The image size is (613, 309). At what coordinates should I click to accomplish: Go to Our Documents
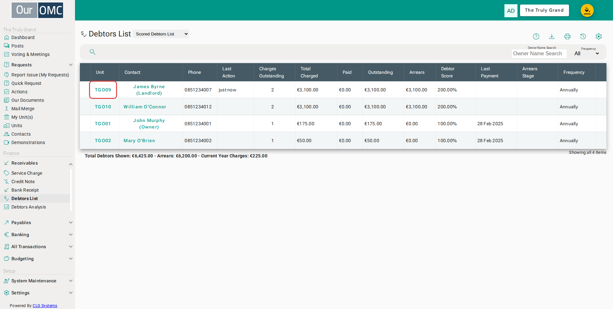coord(28,100)
